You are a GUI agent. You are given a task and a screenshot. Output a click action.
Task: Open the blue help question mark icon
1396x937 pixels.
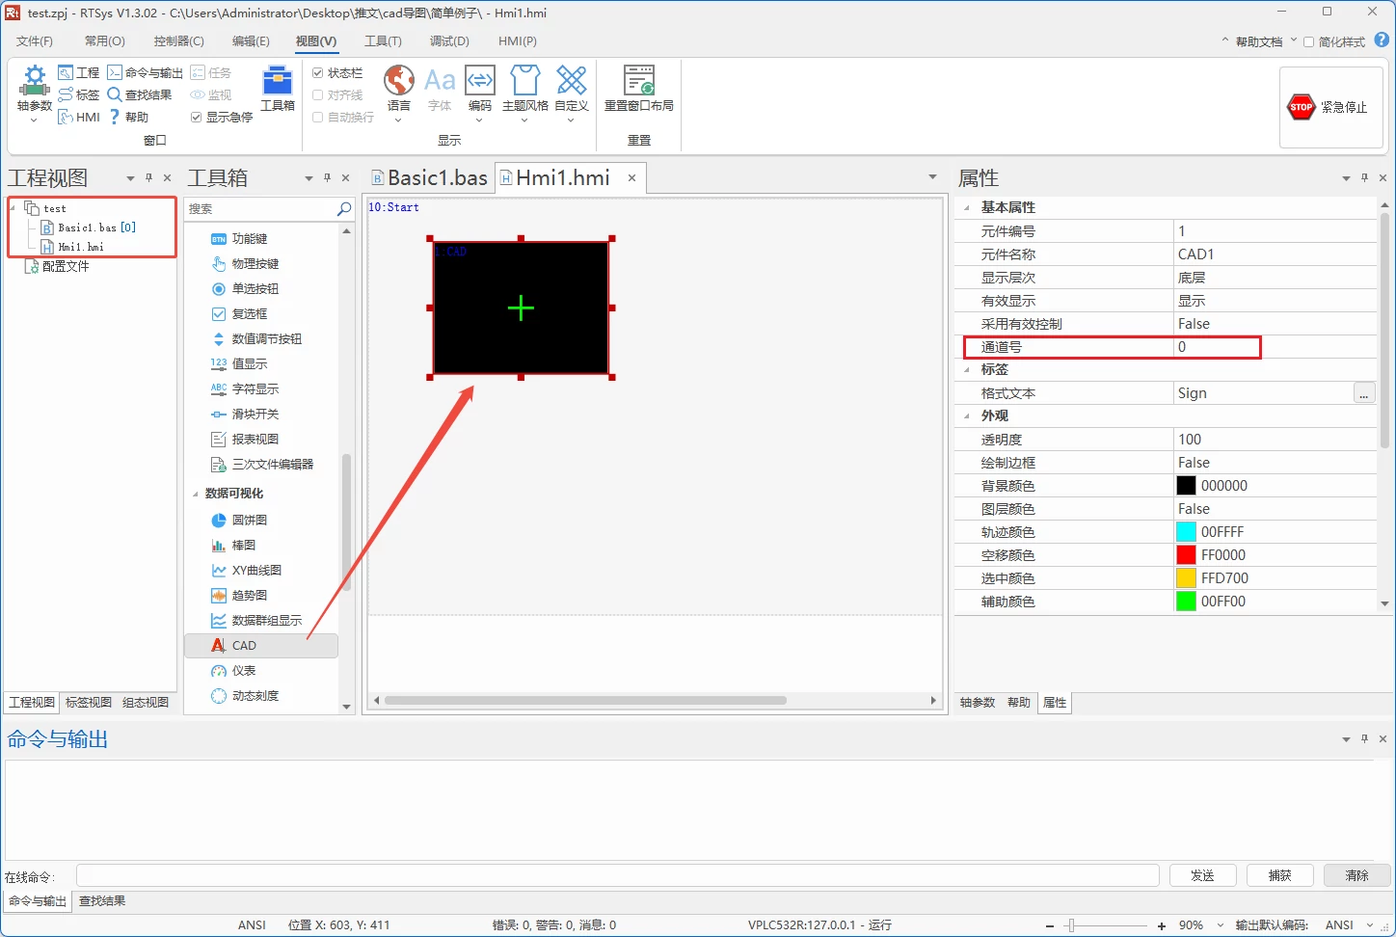point(1382,40)
